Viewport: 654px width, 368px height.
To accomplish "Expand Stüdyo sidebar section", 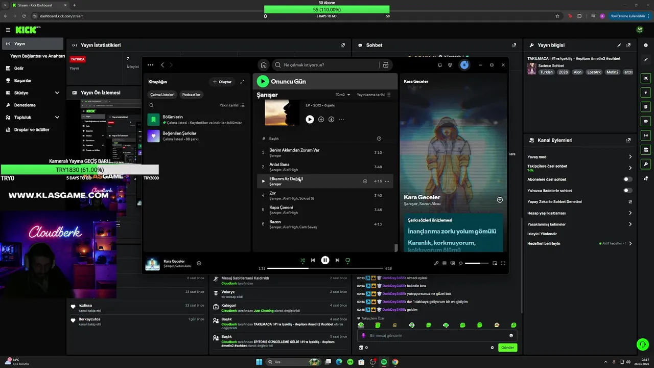I will point(57,93).
